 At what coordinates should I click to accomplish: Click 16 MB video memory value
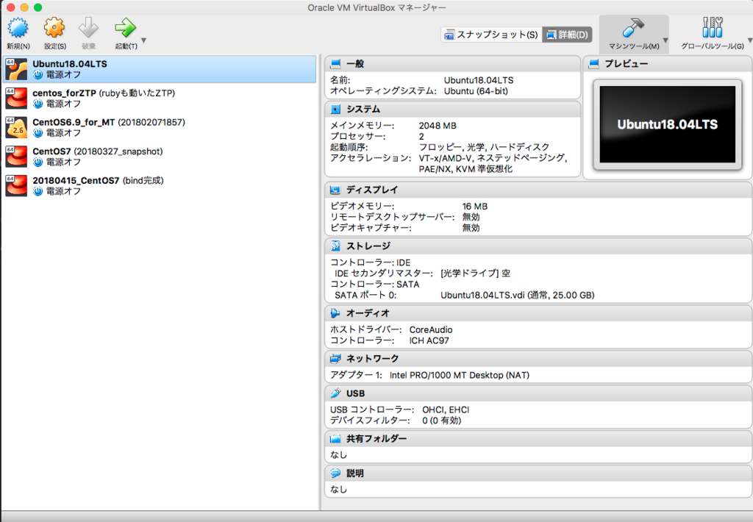tap(474, 207)
